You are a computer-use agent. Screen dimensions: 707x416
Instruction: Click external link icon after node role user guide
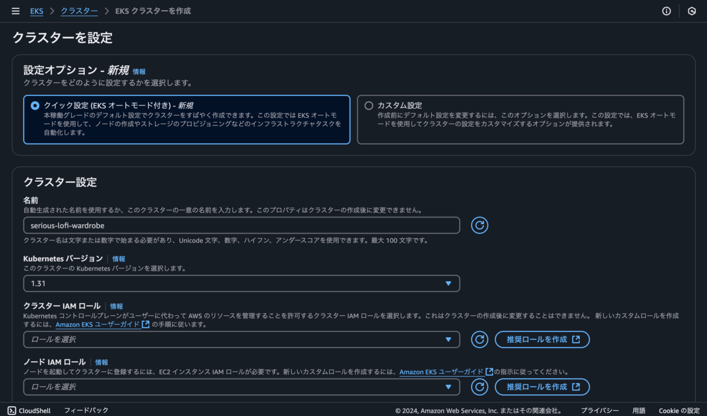tap(489, 371)
